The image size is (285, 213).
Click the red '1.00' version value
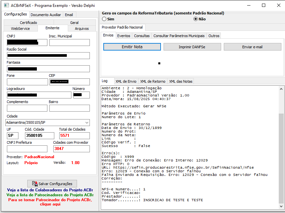(x=75, y=163)
